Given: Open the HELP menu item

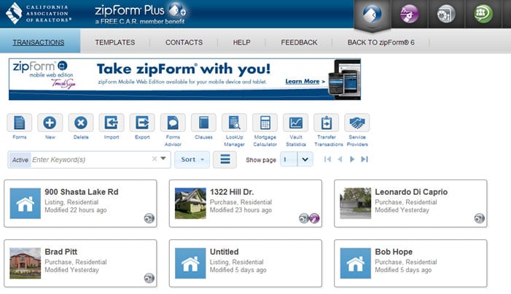Looking at the screenshot, I should 241,42.
